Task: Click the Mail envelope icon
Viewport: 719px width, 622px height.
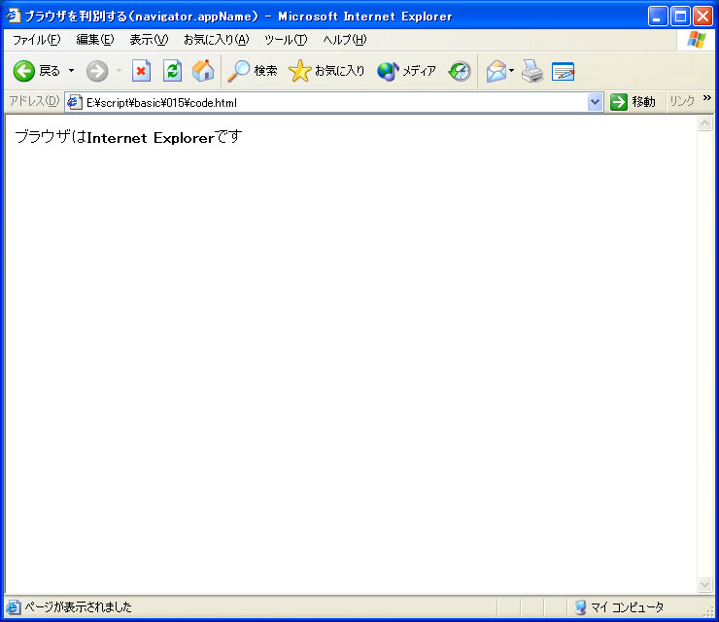Action: click(496, 72)
